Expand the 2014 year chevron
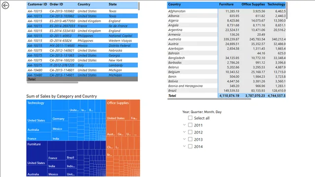The image size is (315, 177). [184, 146]
